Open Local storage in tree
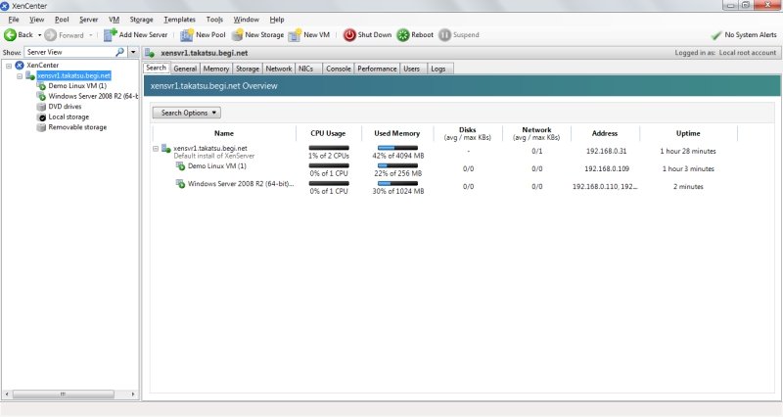Screen dimensions: 783x417 69,116
